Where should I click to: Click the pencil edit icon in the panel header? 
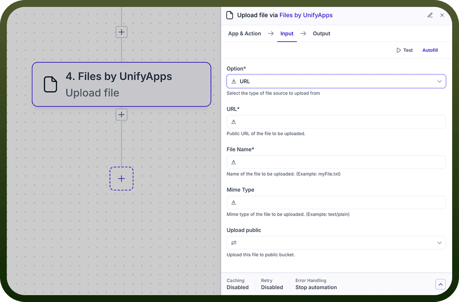[430, 15]
